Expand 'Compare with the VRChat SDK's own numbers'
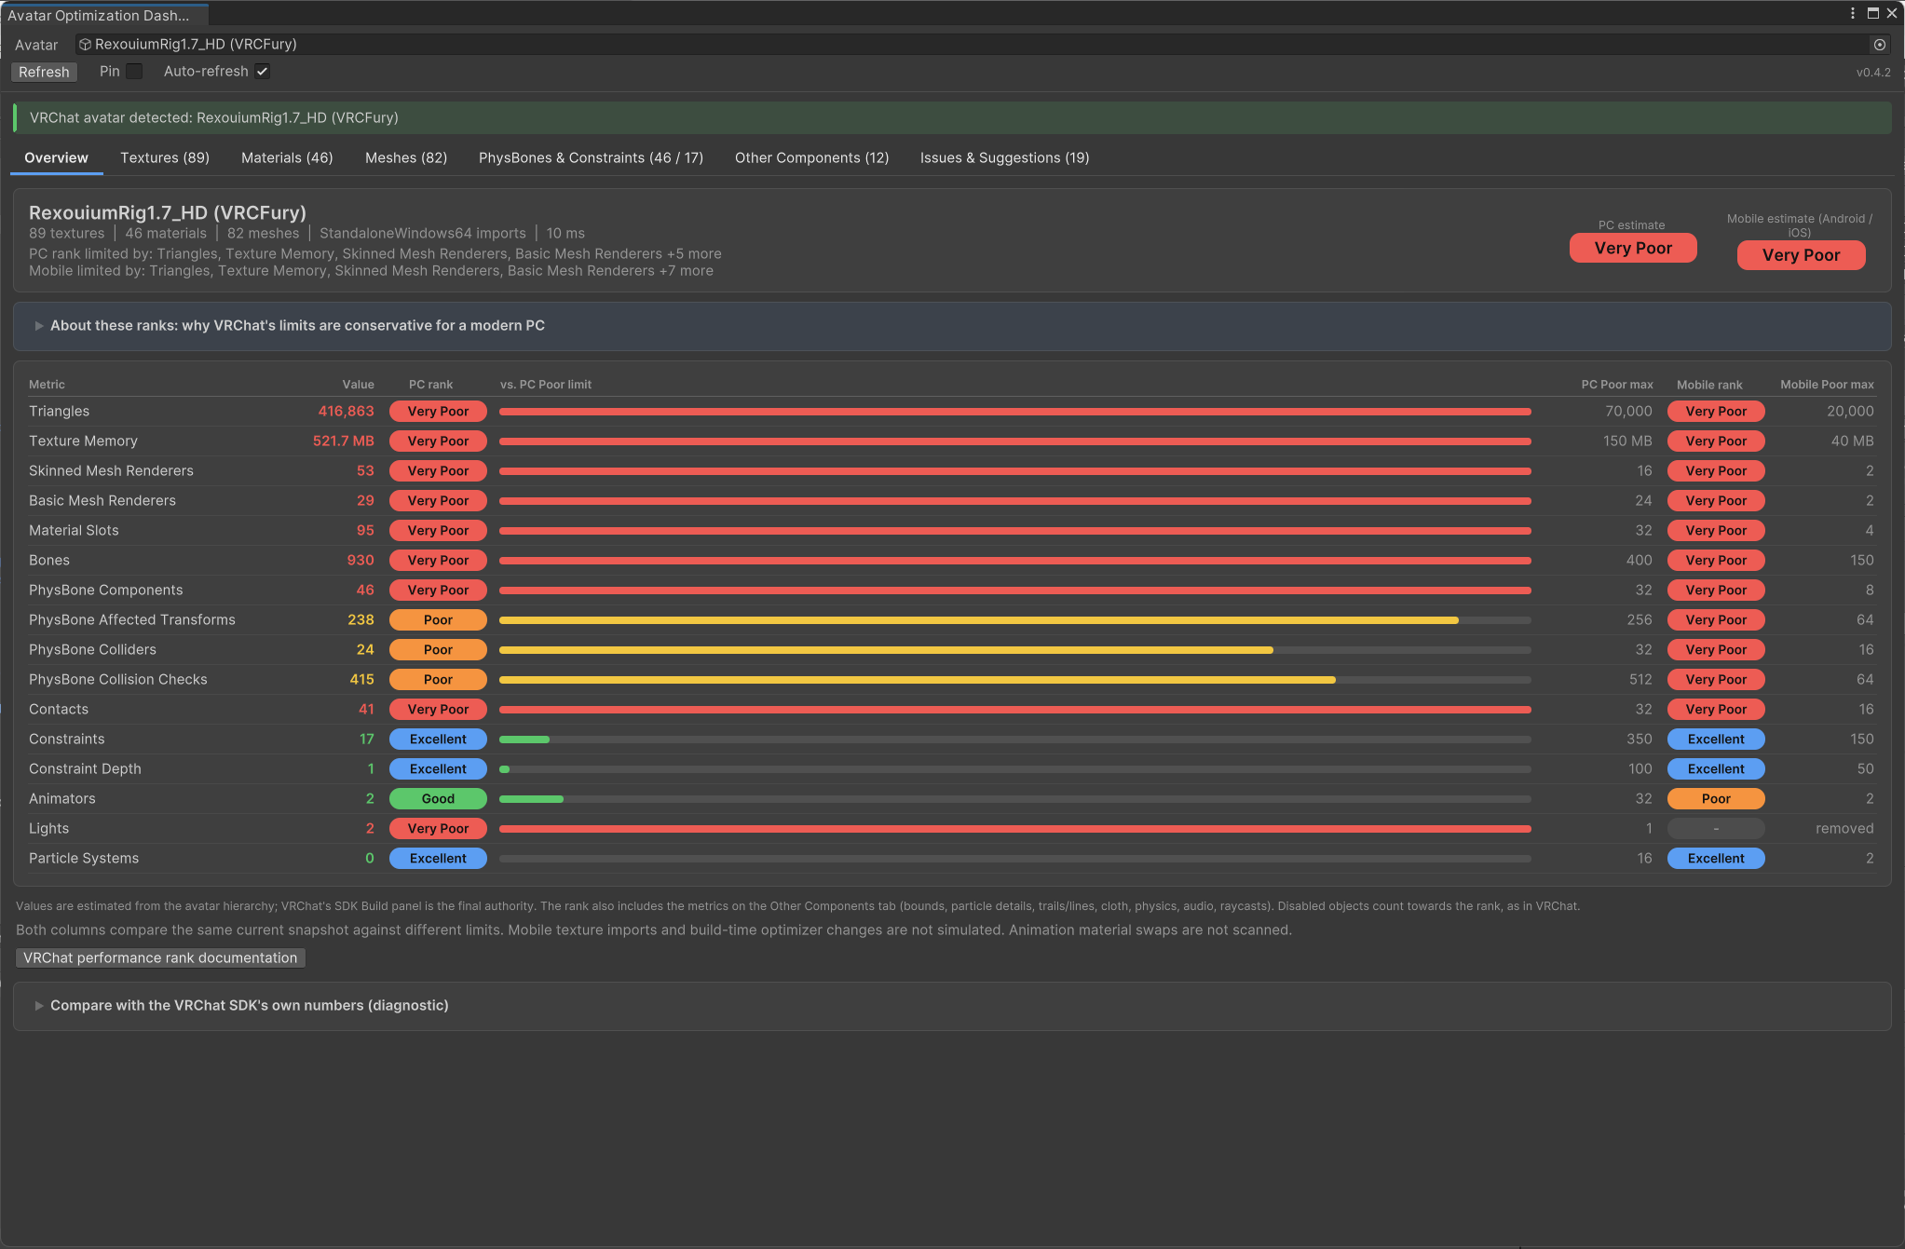This screenshot has height=1249, width=1905. (x=39, y=1006)
